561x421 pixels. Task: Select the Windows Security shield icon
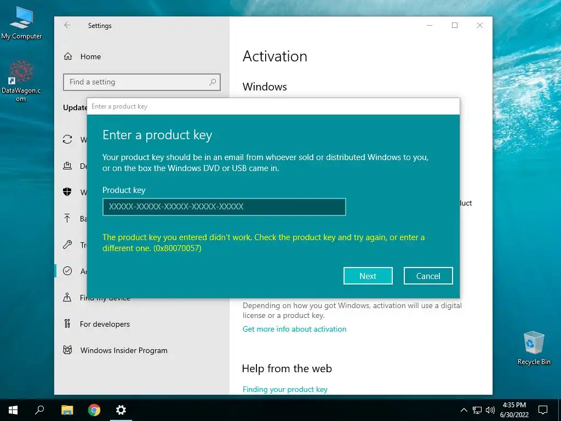point(67,192)
